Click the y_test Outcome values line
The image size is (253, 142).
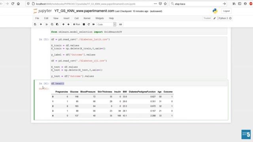pyautogui.click(x=72, y=76)
